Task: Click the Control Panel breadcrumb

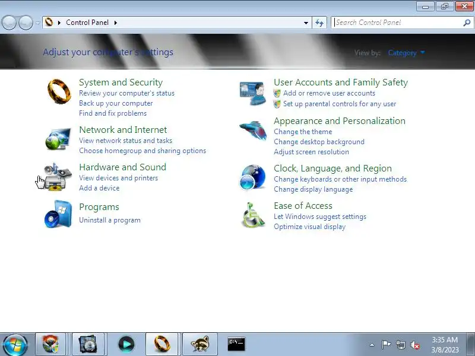Action: [x=87, y=23]
